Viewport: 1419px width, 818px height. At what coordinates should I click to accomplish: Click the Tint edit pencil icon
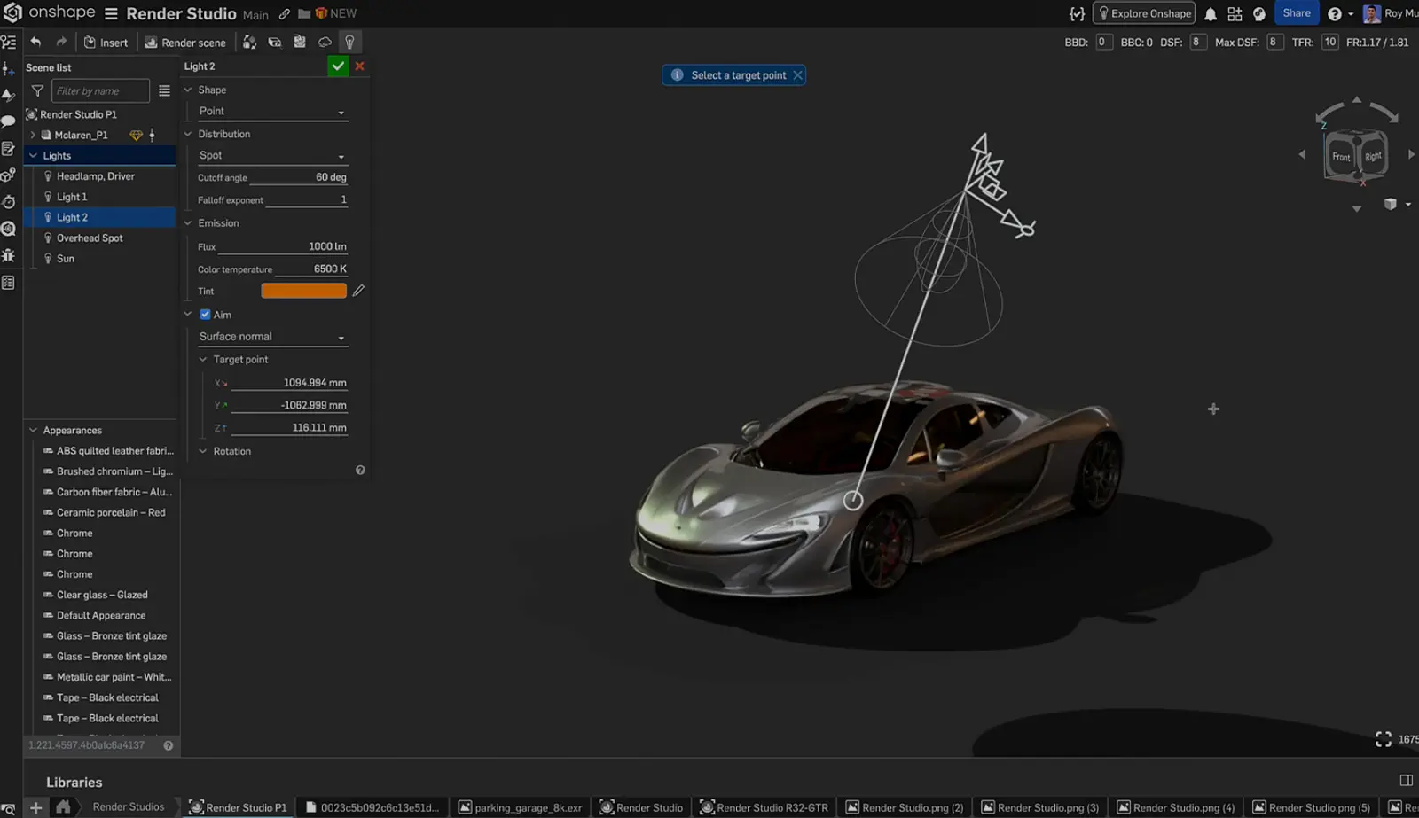pos(358,291)
